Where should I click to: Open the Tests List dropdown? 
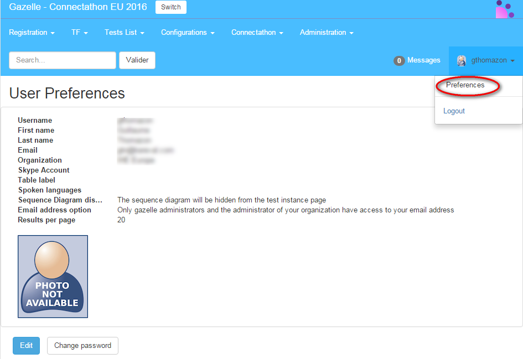tap(125, 33)
